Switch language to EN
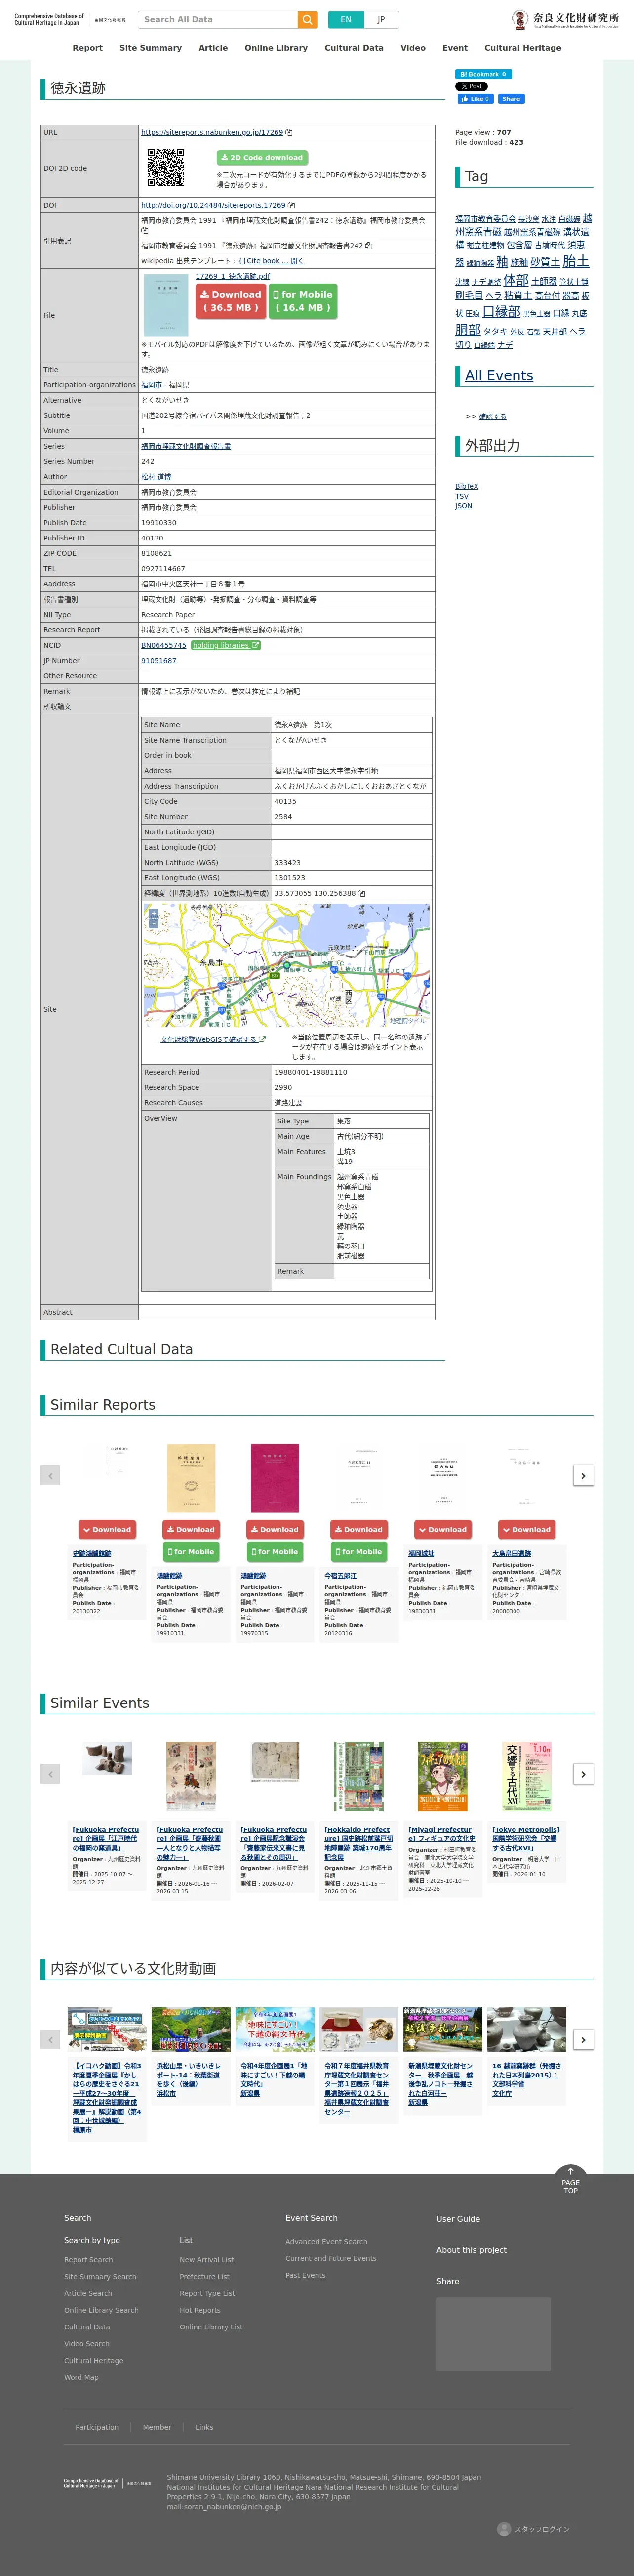634x2576 pixels. pos(346,19)
